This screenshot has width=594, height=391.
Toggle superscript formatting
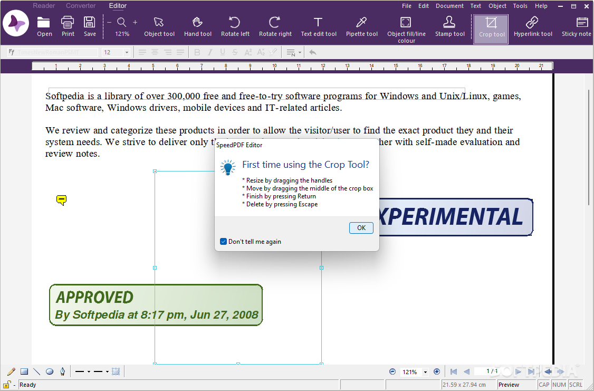click(x=248, y=52)
